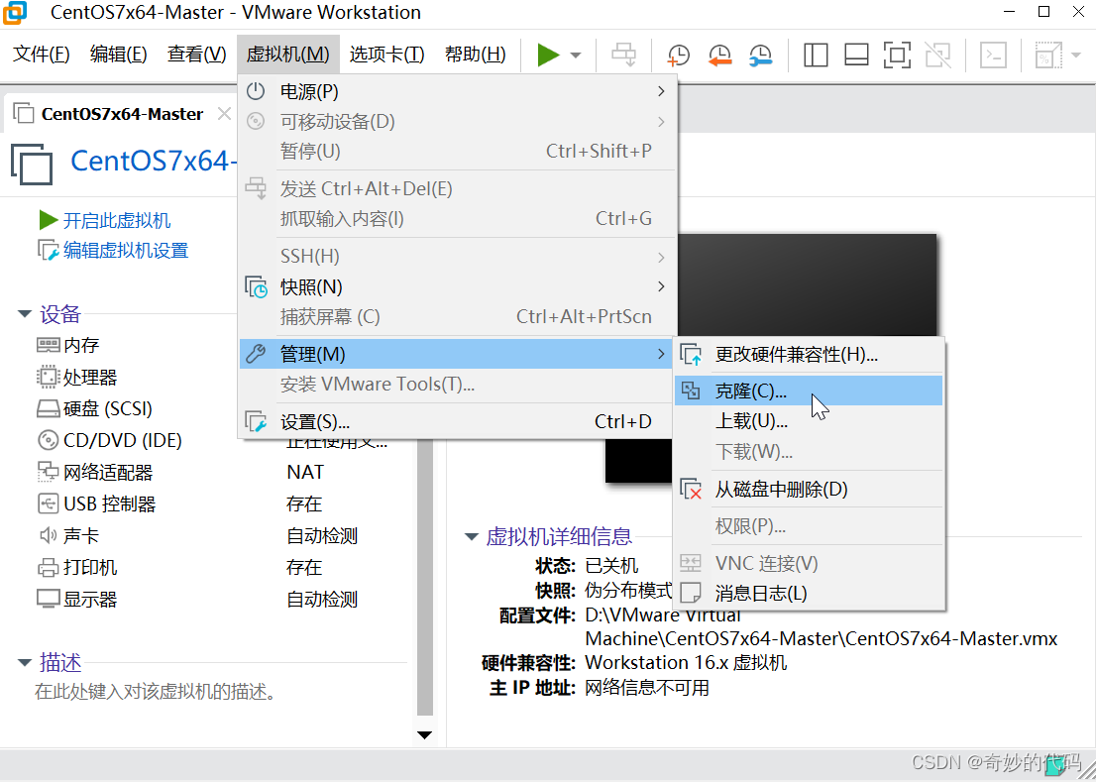The width and height of the screenshot is (1096, 782).
Task: Click the send Ctrl+Alt+Del toolbar icon
Action: (623, 55)
